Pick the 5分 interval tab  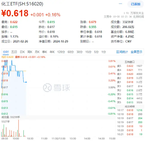click(x=96, y=52)
